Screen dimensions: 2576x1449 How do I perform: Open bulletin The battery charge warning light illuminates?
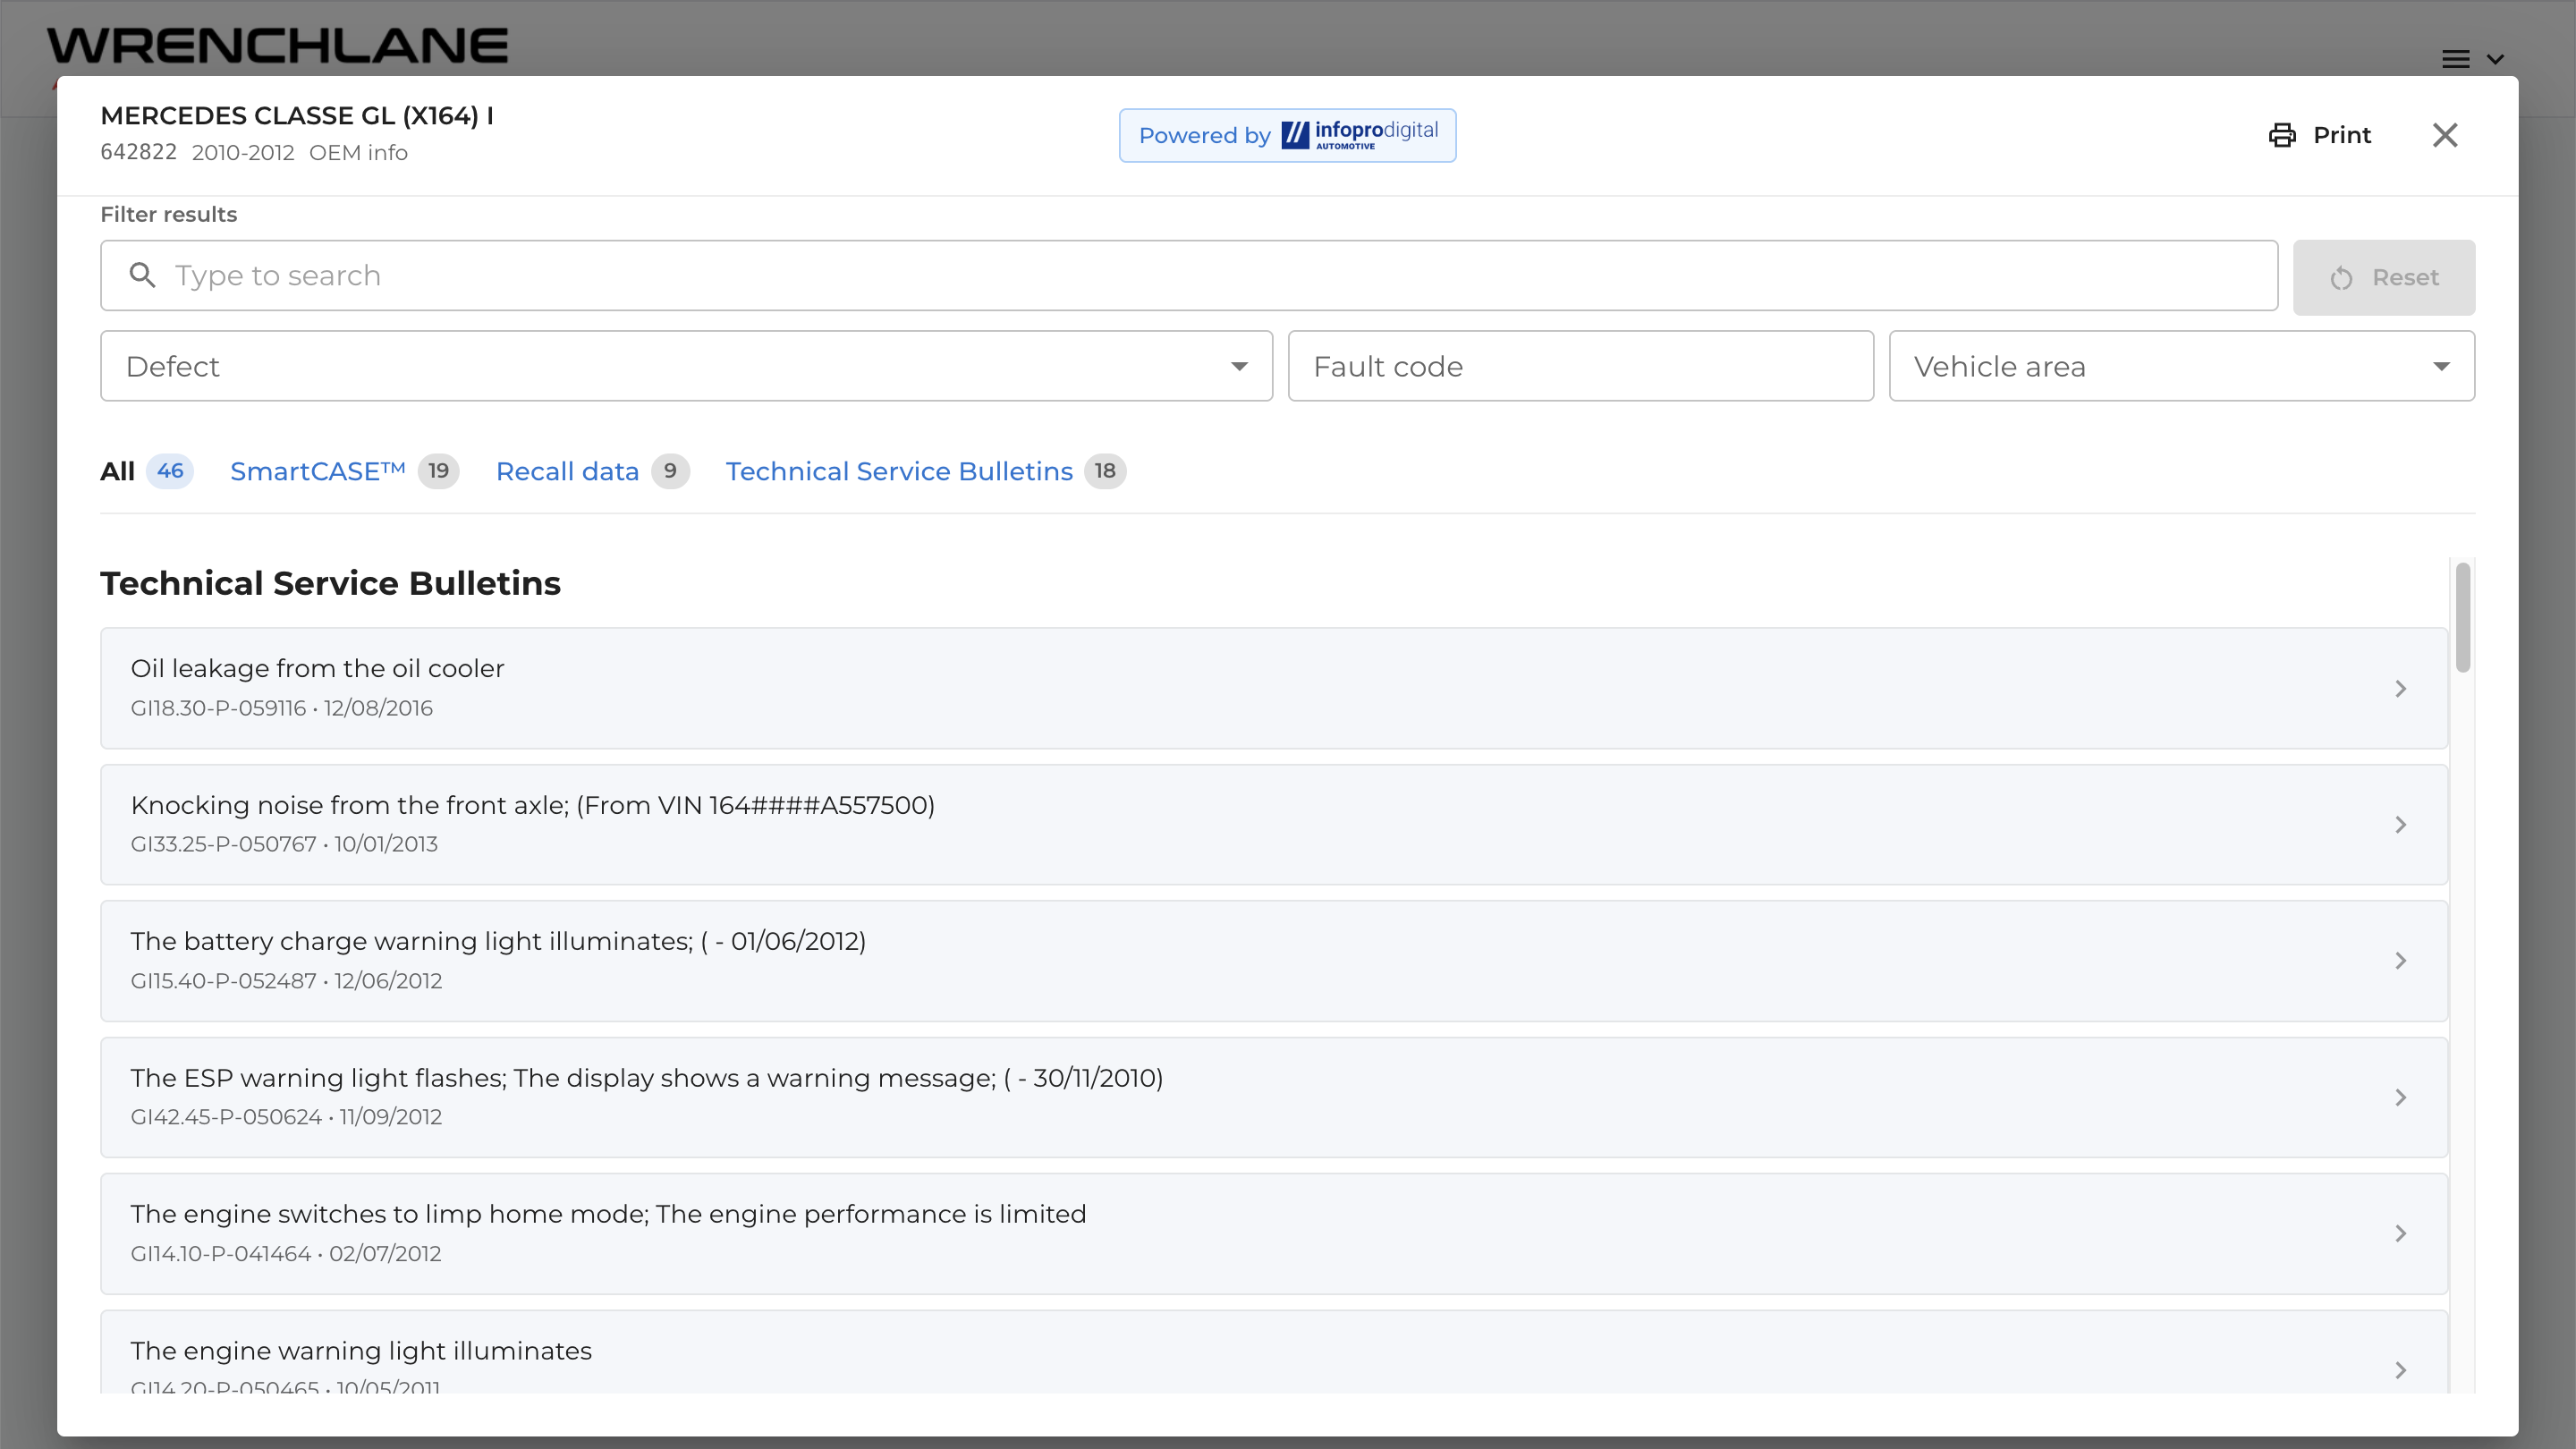tap(1274, 961)
